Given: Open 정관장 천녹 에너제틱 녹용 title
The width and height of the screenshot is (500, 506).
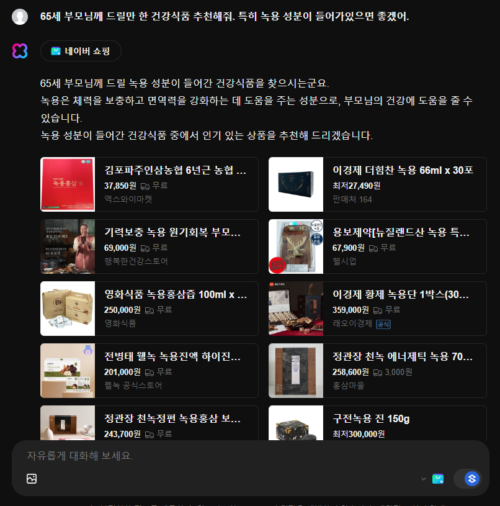Looking at the screenshot, I should pyautogui.click(x=403, y=356).
